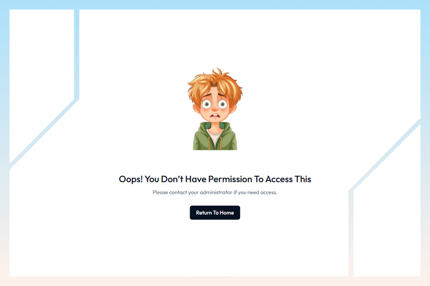Click the boy's right wide-open eye
The image size is (430, 286).
point(223,104)
